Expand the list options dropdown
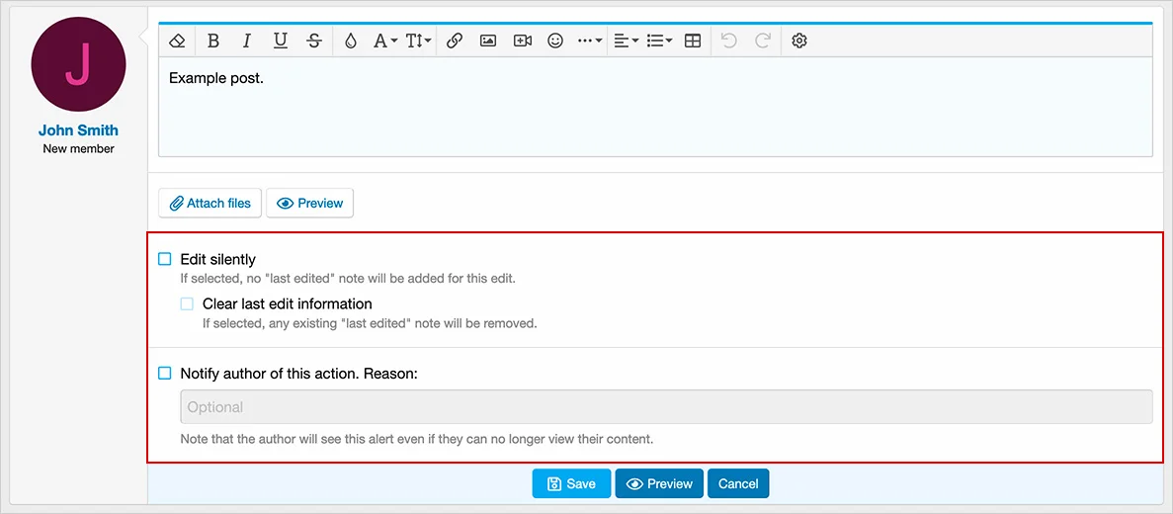This screenshot has width=1173, height=514. pyautogui.click(x=659, y=41)
